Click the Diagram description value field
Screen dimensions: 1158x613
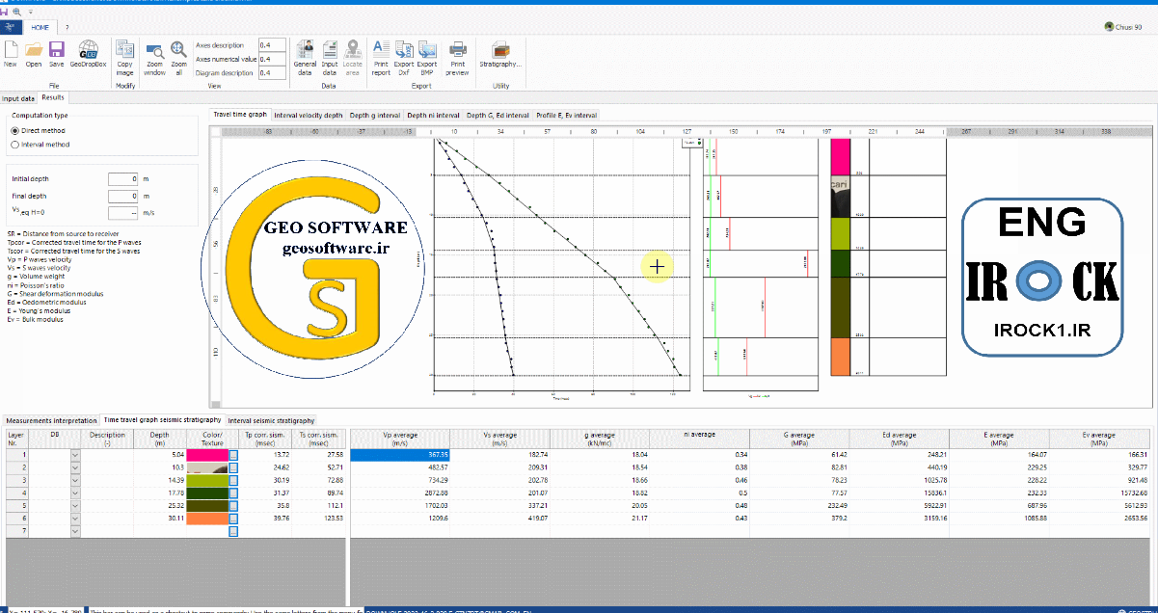click(272, 72)
